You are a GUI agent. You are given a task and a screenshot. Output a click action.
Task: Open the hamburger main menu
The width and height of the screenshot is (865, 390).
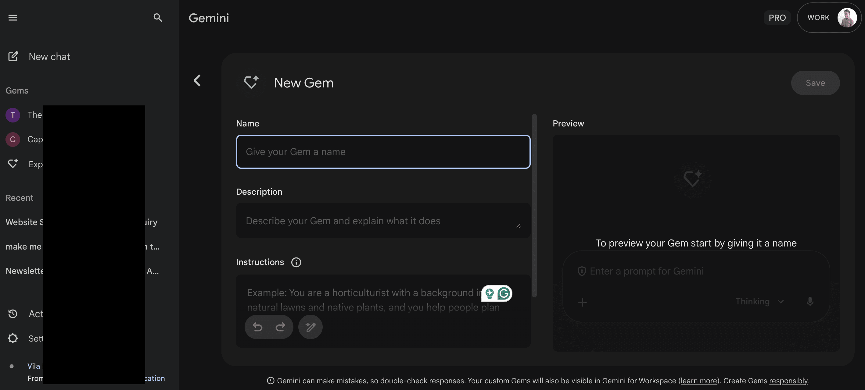[13, 17]
